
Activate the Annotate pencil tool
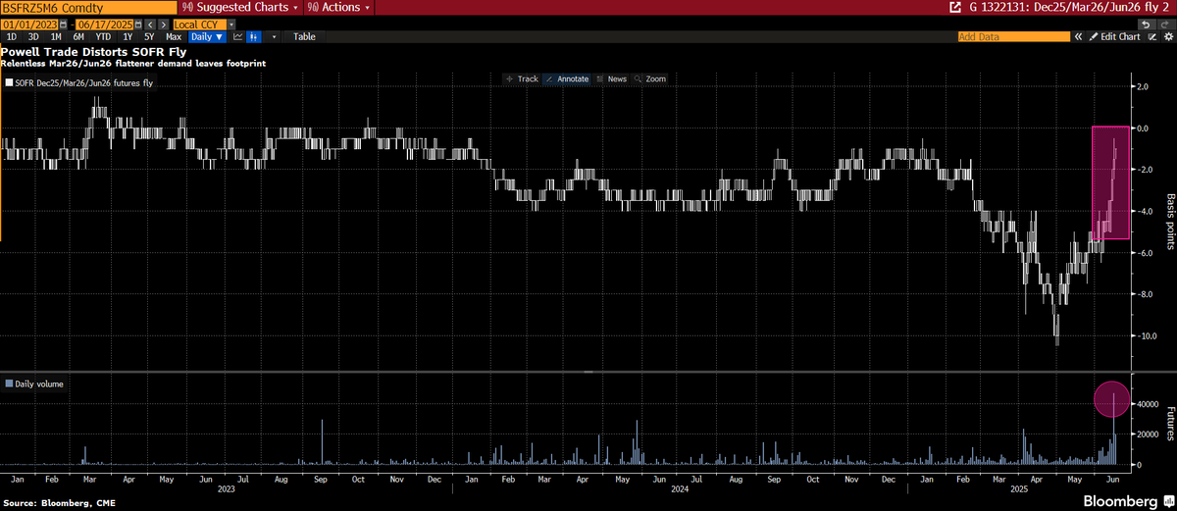pyautogui.click(x=567, y=78)
